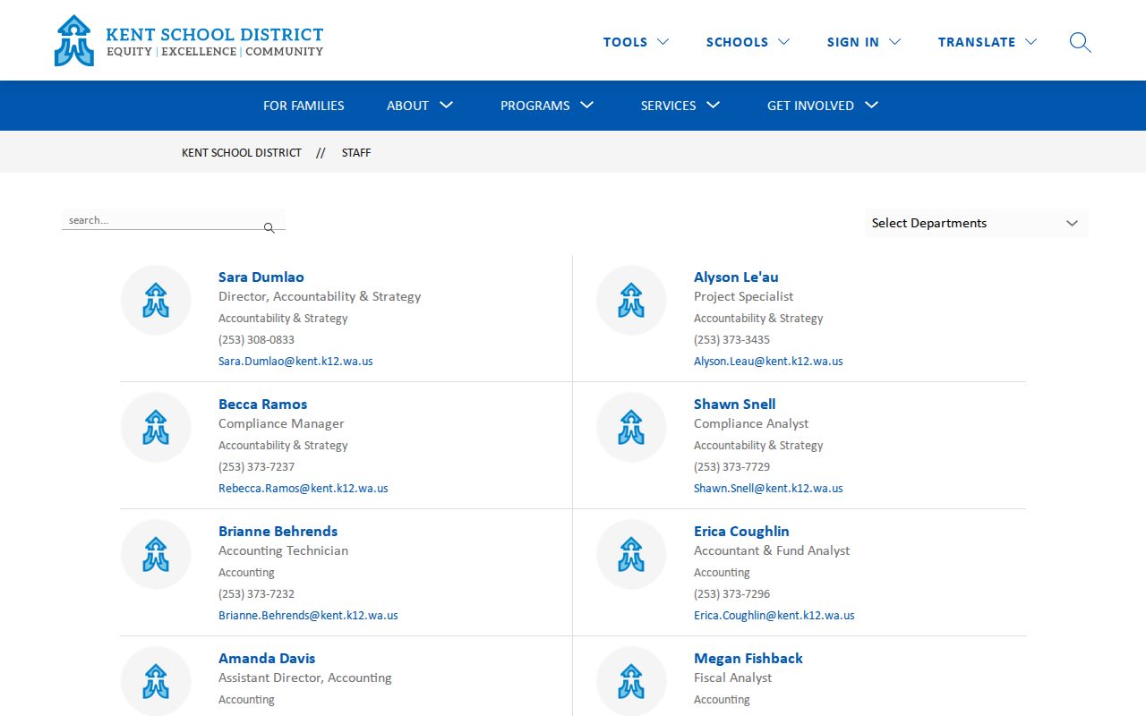Email Sara.Dumlao@kent.k12.wa.us
This screenshot has width=1146, height=716.
pos(295,362)
